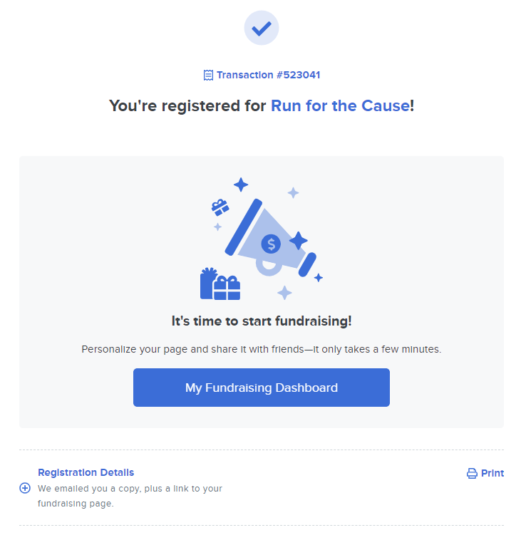Click the megaphone illustration
Viewport: 521px width, 535px height.
[x=270, y=238]
